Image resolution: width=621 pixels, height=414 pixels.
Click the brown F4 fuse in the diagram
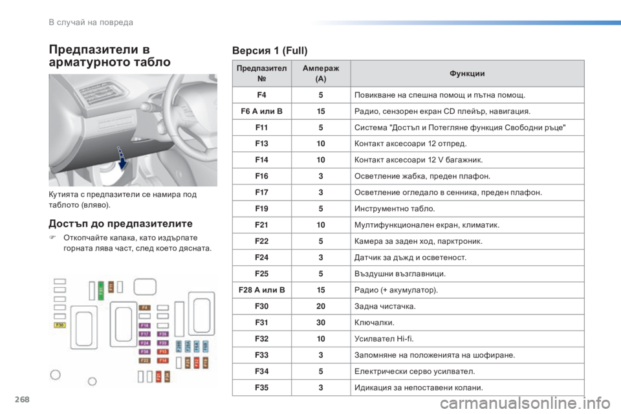point(144,308)
